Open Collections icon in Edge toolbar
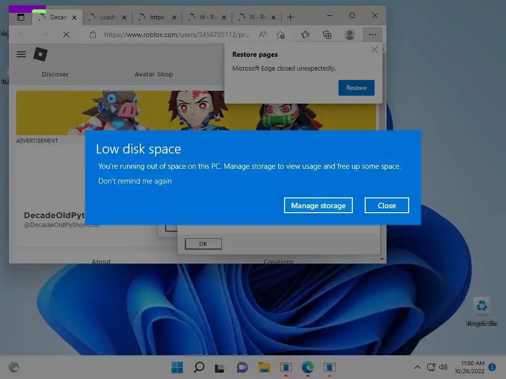Screen dimensions: 506x379 [x=327, y=35]
